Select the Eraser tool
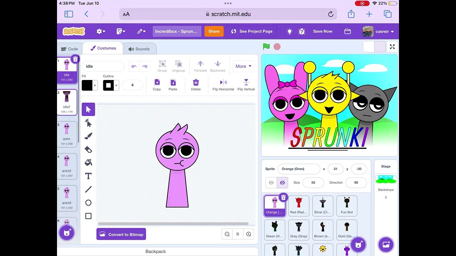The width and height of the screenshot is (456, 256). [x=88, y=149]
